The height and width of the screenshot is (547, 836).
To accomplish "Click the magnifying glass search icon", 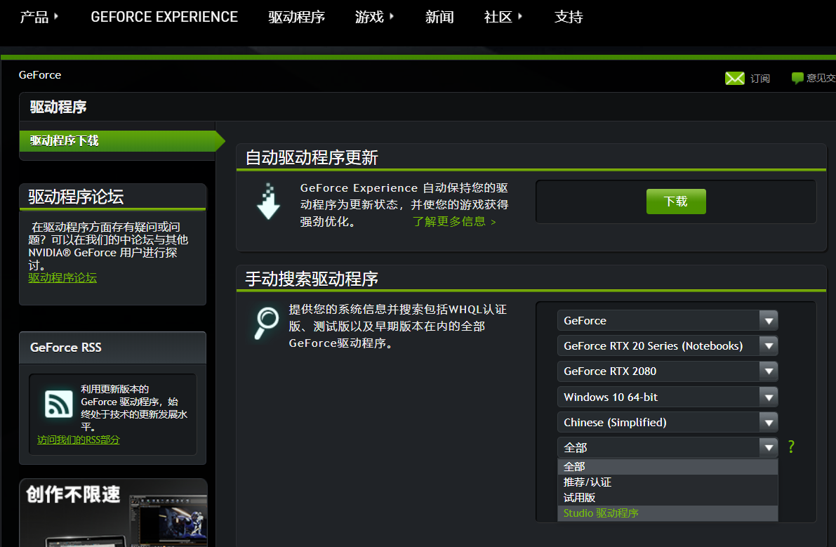I will point(267,323).
